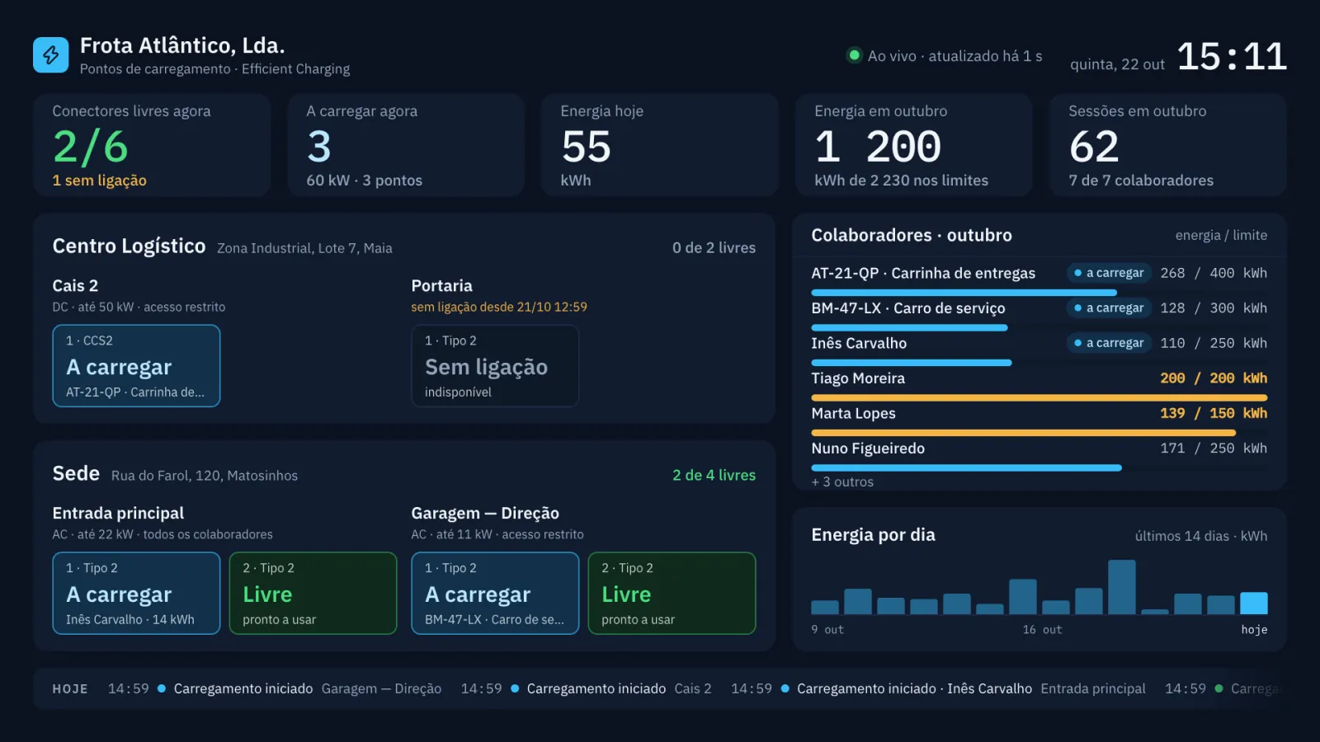Click the green live status dot
This screenshot has width=1320, height=742.
[855, 55]
